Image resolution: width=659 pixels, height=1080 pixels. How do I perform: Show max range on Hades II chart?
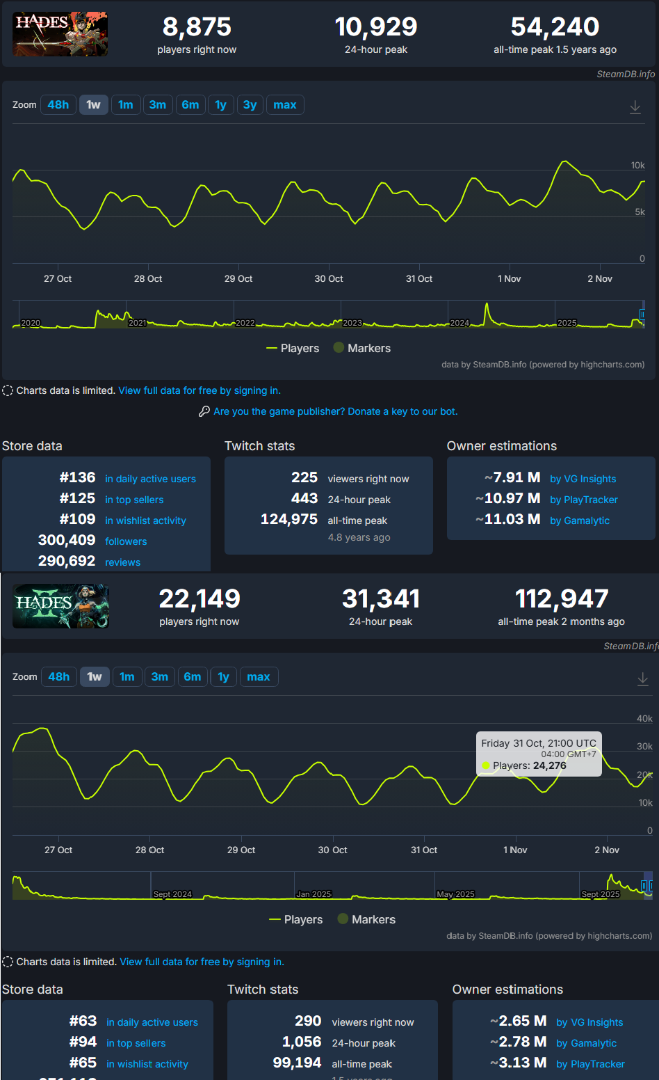coord(259,676)
